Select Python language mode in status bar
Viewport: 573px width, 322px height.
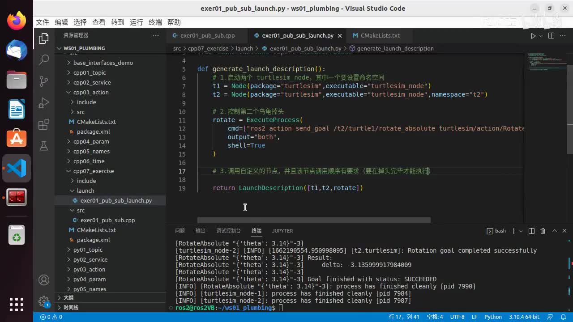(x=493, y=317)
